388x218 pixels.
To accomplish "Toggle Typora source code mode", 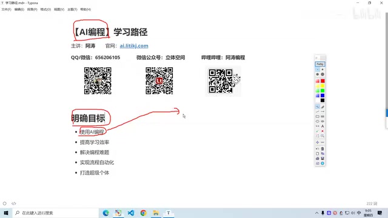I will 13,203.
